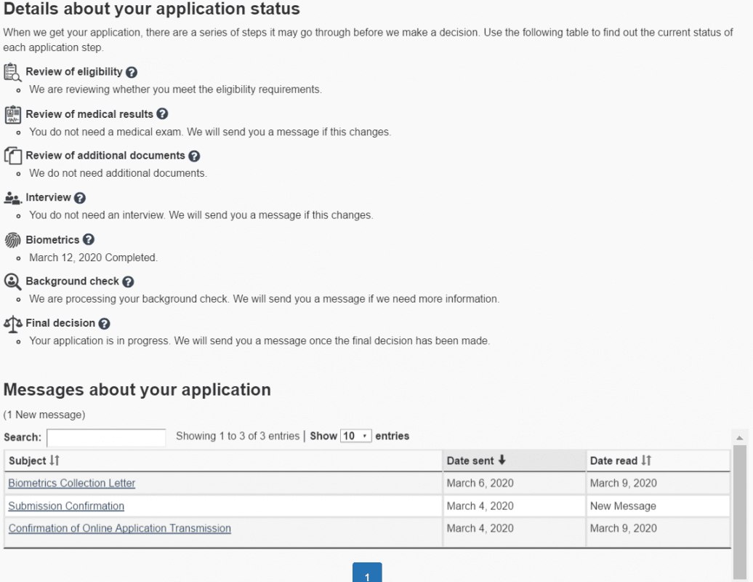The height and width of the screenshot is (582, 753).
Task: Click help icon beside Background check
Action: tap(128, 282)
